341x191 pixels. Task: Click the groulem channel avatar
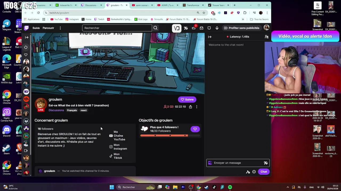(41, 104)
